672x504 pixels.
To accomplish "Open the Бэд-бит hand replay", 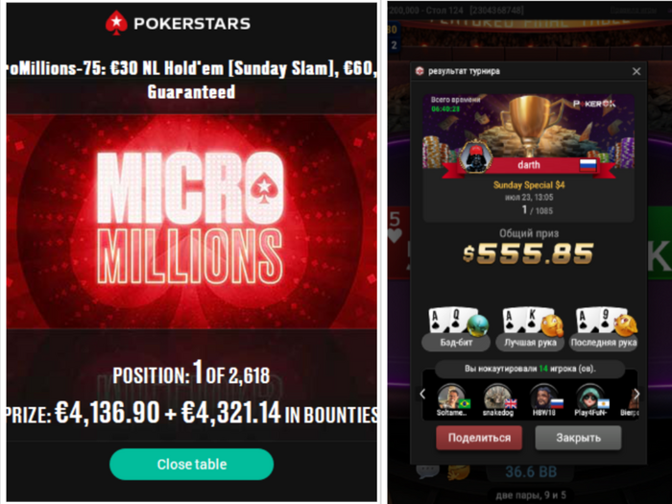I will pos(456,329).
